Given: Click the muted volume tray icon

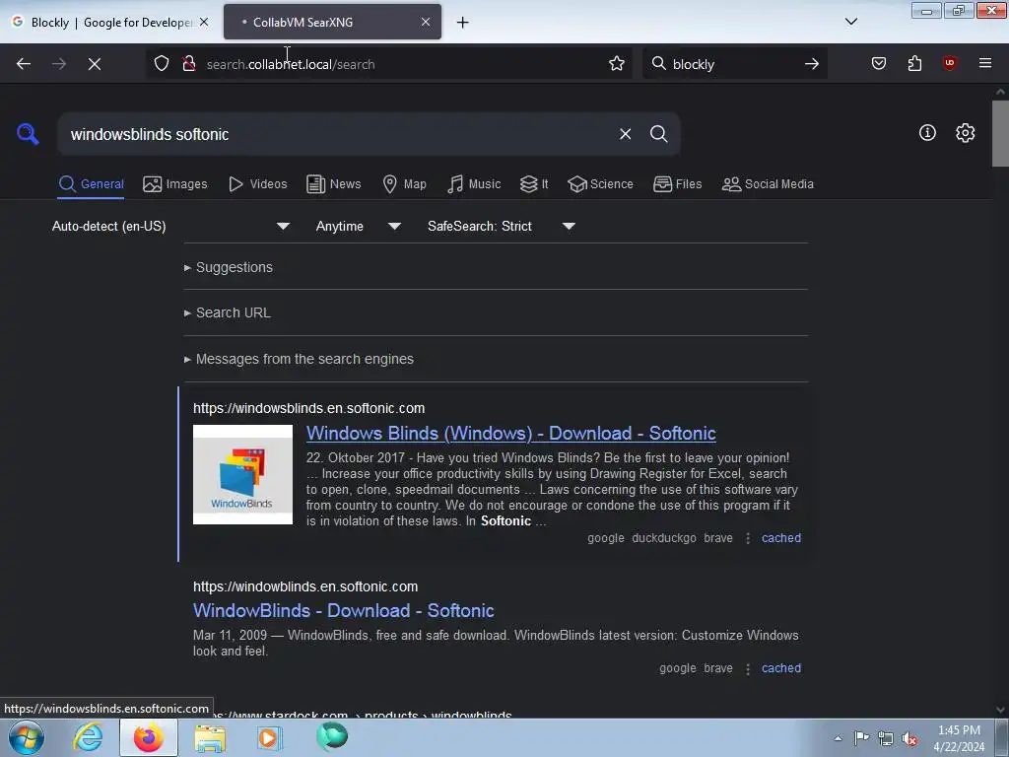Looking at the screenshot, I should pyautogui.click(x=909, y=739).
